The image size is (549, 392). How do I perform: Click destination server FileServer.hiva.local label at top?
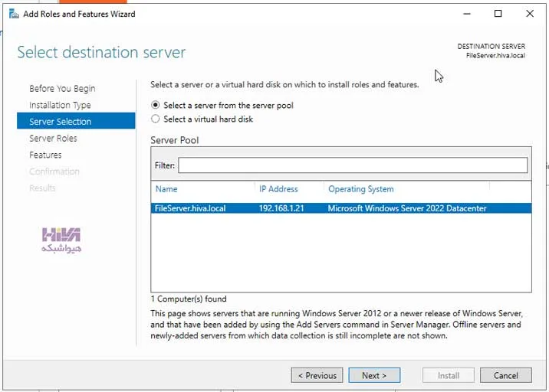tap(495, 56)
